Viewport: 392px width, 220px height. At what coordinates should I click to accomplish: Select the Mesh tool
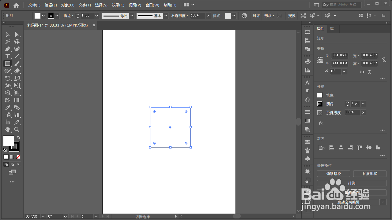click(8, 100)
